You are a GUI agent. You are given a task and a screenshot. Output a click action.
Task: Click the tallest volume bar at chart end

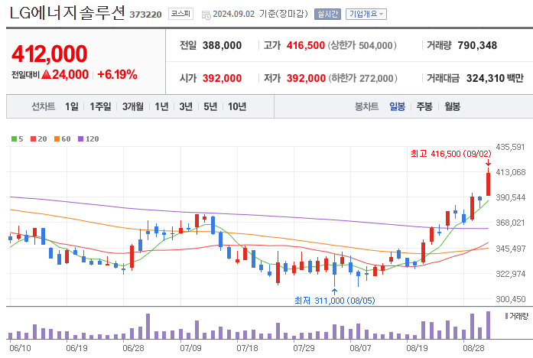[x=488, y=325]
